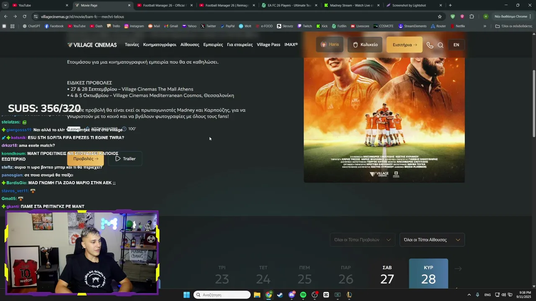Open Twitch bookmark
536x301 pixels.
304,26
